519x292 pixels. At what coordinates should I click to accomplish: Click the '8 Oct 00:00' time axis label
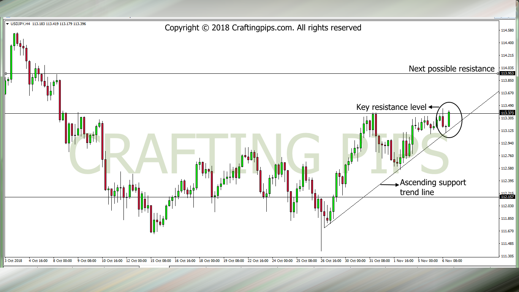[x=63, y=261]
